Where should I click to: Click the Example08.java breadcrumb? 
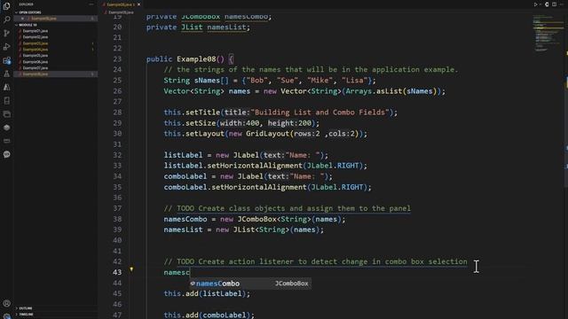click(121, 12)
